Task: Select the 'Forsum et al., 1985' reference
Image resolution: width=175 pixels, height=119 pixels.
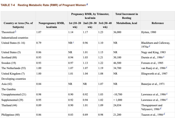Action: tap(152, 63)
